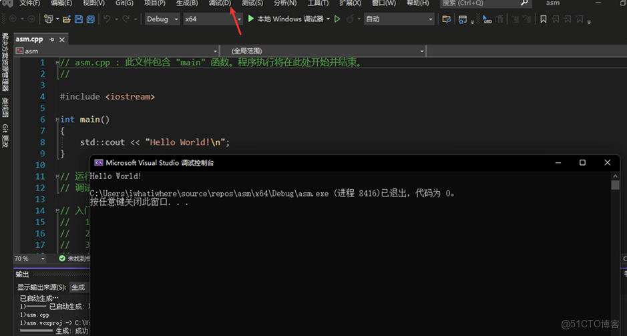Open the 类视图 side panel tab

5,107
